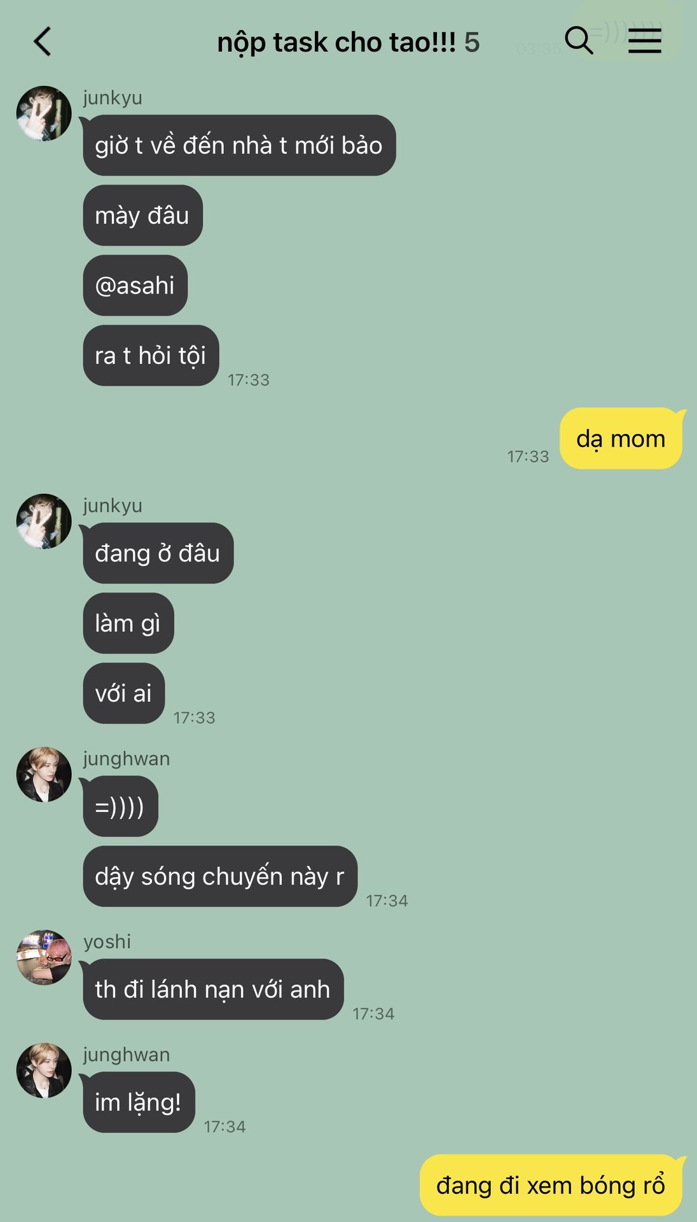Open the chat search magnifier icon
The height and width of the screenshot is (1222, 697).
(x=579, y=41)
